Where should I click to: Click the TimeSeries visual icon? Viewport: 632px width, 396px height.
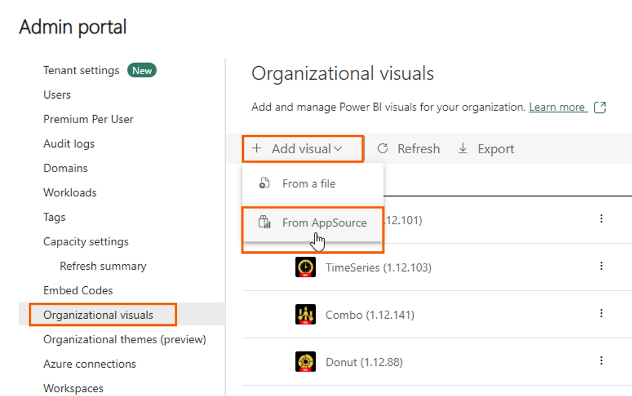305,267
